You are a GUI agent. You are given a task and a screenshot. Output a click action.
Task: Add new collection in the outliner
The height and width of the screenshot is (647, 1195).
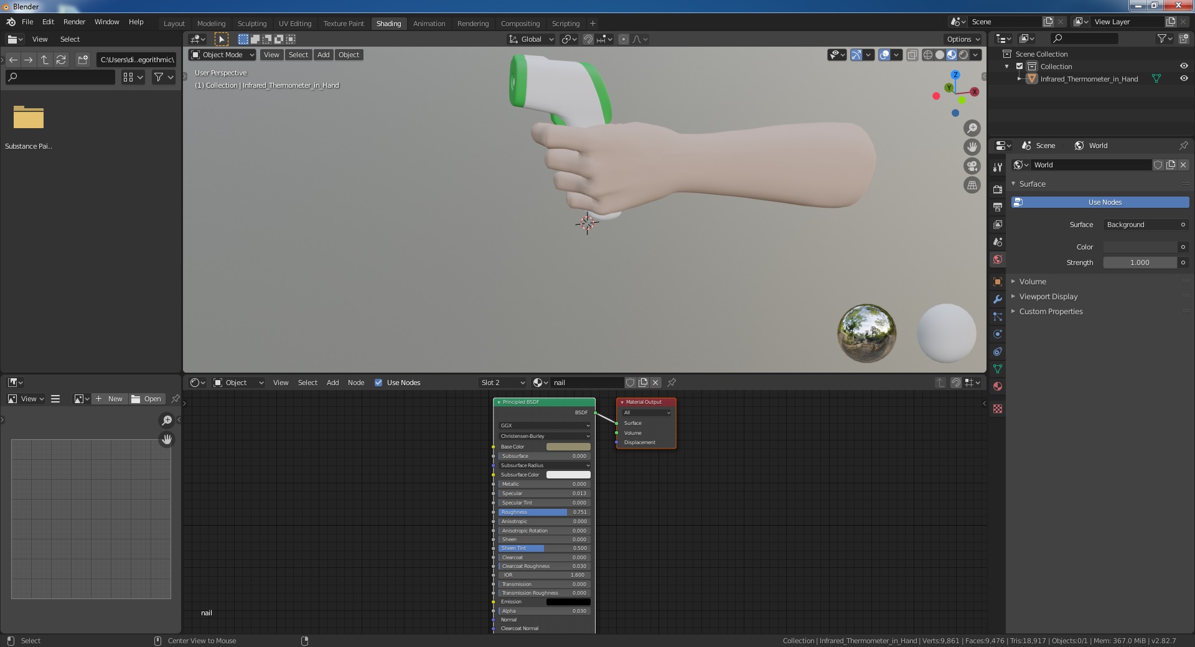click(x=1183, y=39)
